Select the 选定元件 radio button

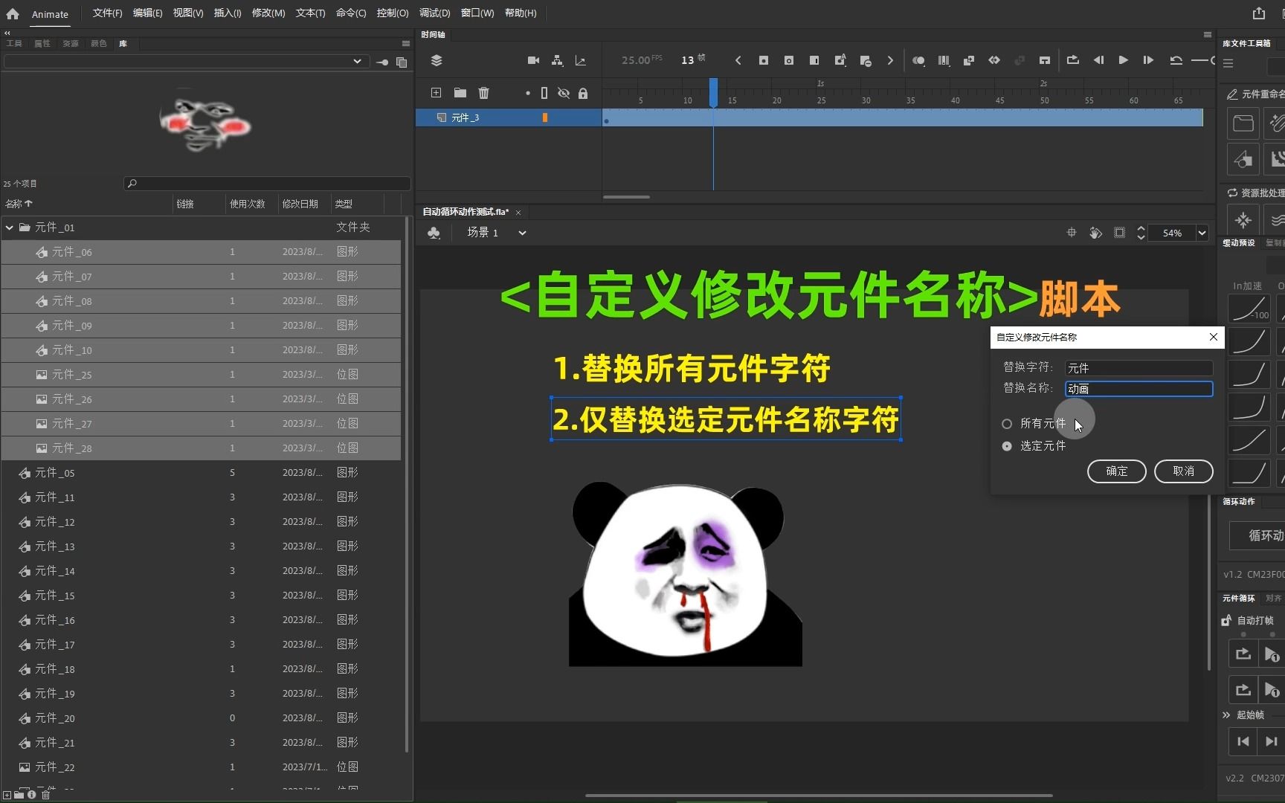[1007, 446]
